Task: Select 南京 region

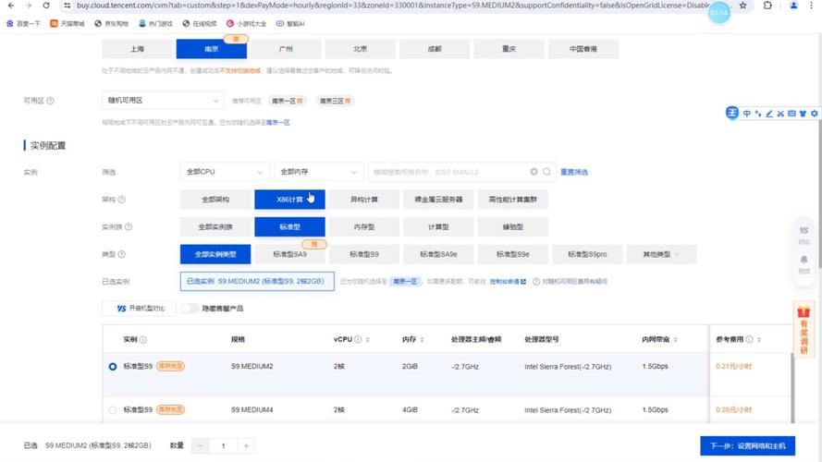Action: (211, 49)
